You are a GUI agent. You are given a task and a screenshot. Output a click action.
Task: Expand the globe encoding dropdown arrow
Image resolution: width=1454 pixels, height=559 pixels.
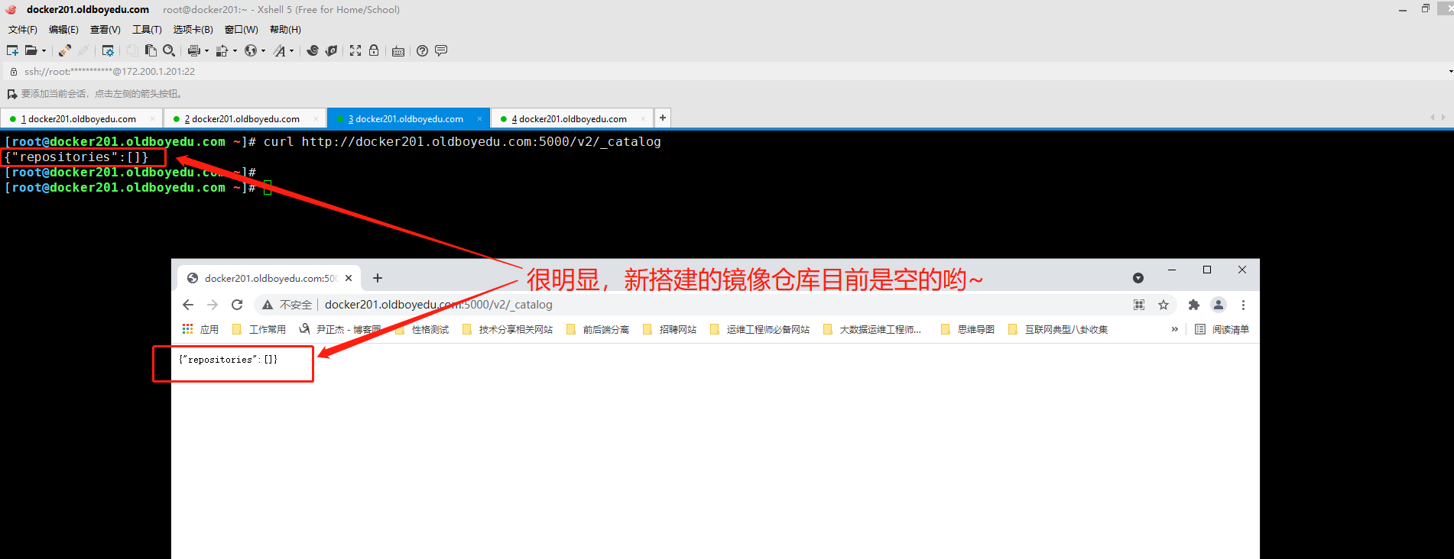pyautogui.click(x=263, y=51)
